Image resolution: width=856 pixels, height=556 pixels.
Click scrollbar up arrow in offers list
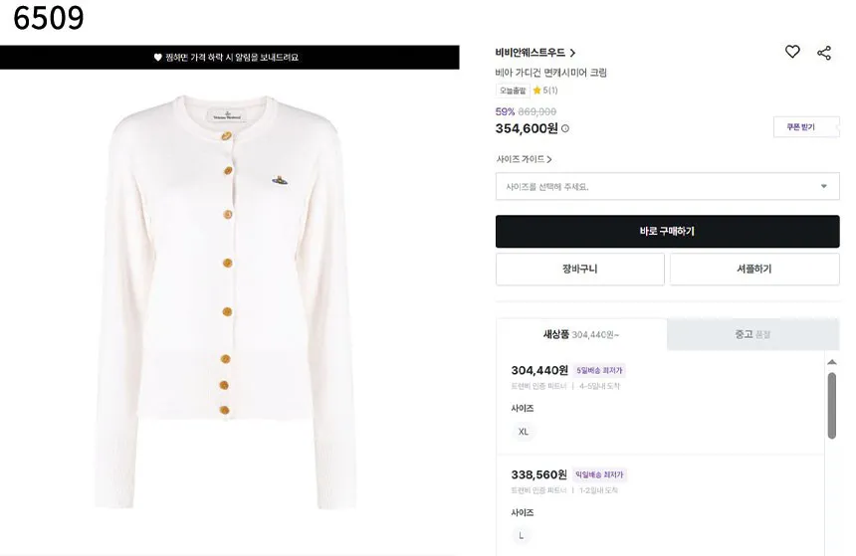tap(831, 362)
